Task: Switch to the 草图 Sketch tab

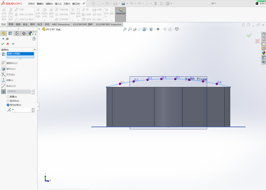Action: tap(11, 24)
